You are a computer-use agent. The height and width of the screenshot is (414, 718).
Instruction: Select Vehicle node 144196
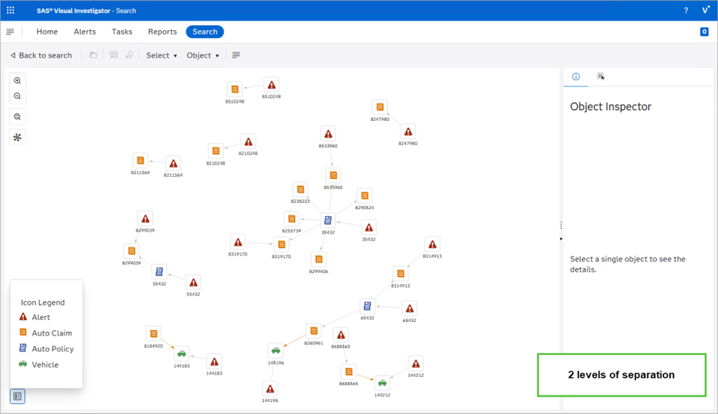tap(276, 351)
